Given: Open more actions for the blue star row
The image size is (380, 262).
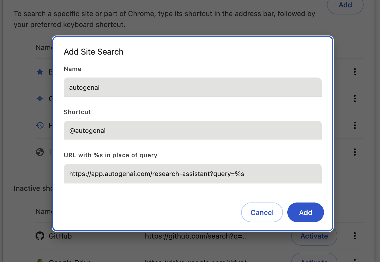Looking at the screenshot, I should tap(355, 72).
